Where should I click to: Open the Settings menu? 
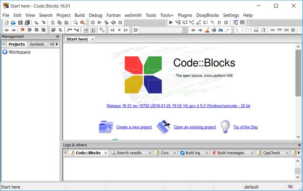coord(231,15)
